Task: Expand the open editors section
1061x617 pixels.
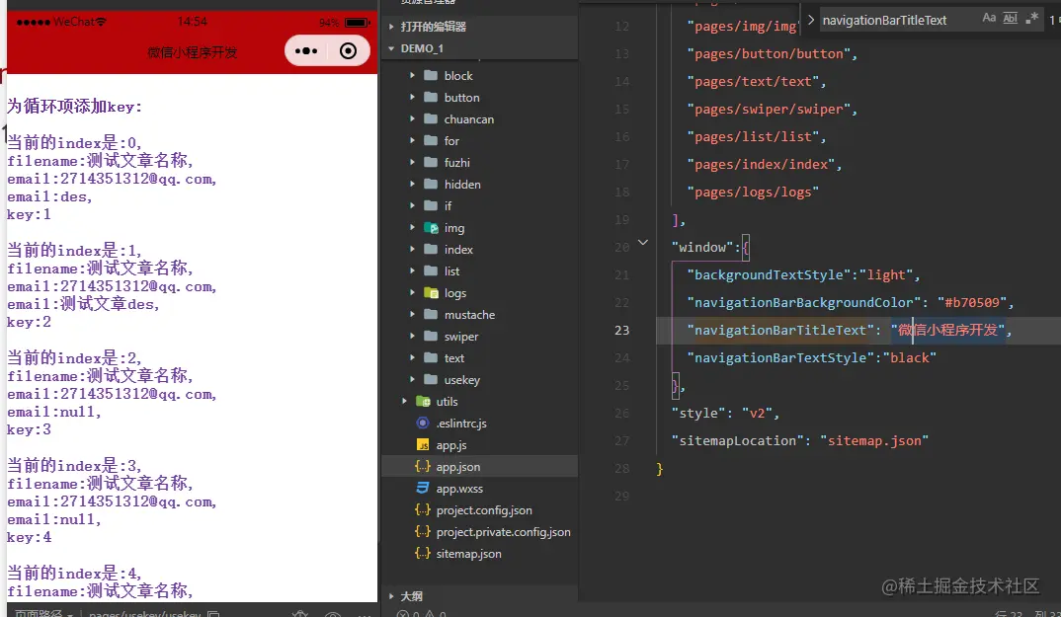Action: pos(391,27)
